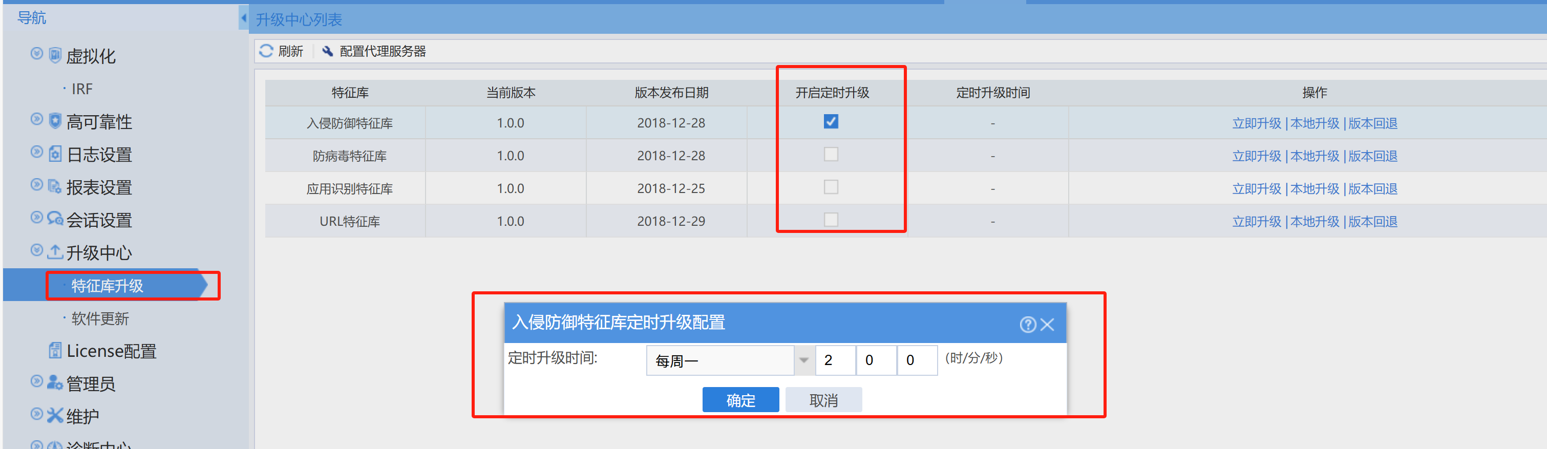Enable scheduled upgrade for 防病毒特征库

pyautogui.click(x=831, y=155)
